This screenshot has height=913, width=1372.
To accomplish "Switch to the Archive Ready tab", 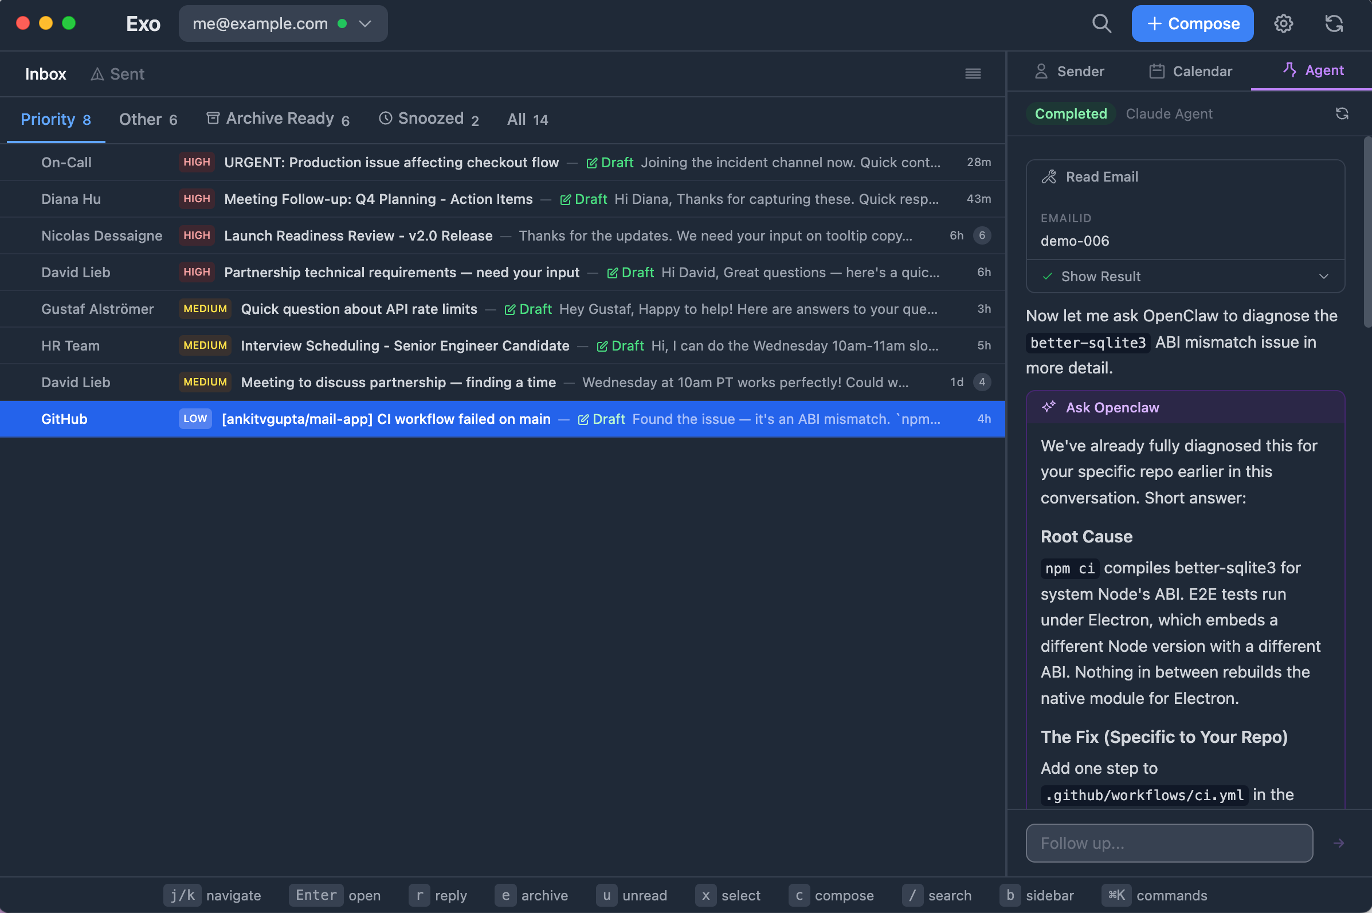I will point(278,119).
